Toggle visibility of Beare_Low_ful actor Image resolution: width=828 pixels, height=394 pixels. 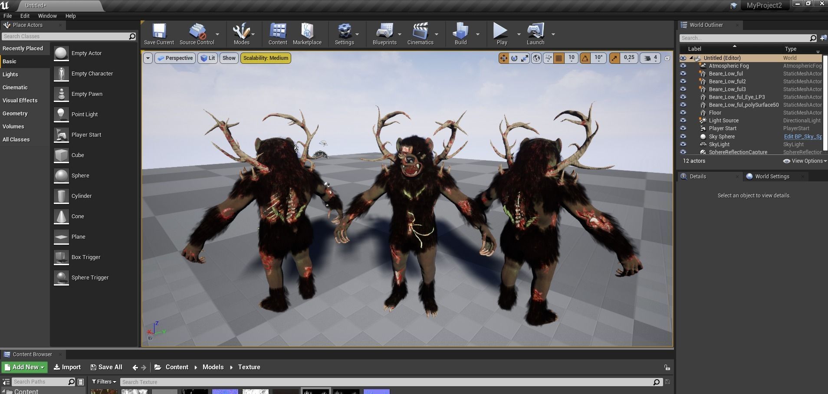click(x=683, y=74)
